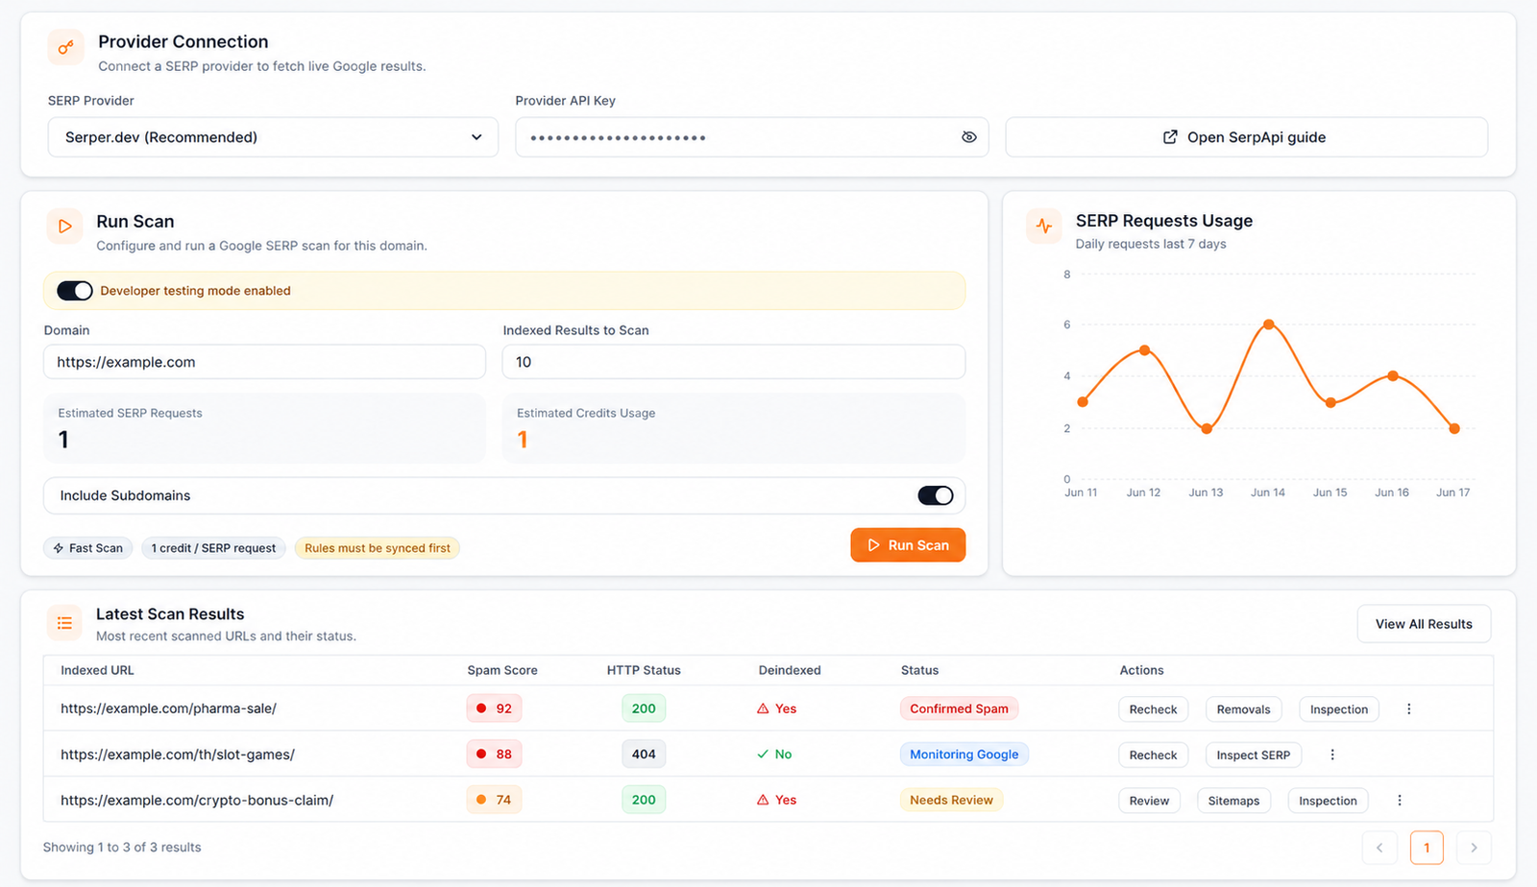This screenshot has width=1537, height=887.
Task: Click the Provider API Key field
Action: (752, 137)
